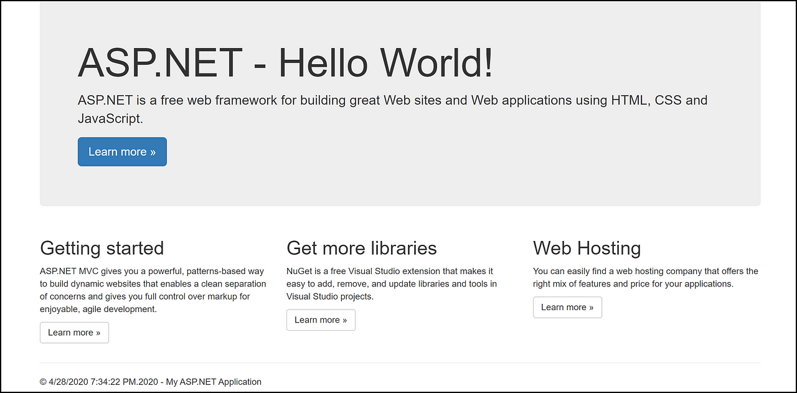Click the Web Hosting heading
The image size is (797, 393).
(x=587, y=248)
